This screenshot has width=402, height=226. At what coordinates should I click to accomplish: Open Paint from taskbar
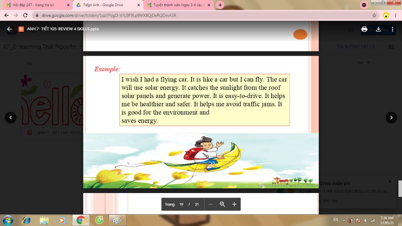(117, 221)
